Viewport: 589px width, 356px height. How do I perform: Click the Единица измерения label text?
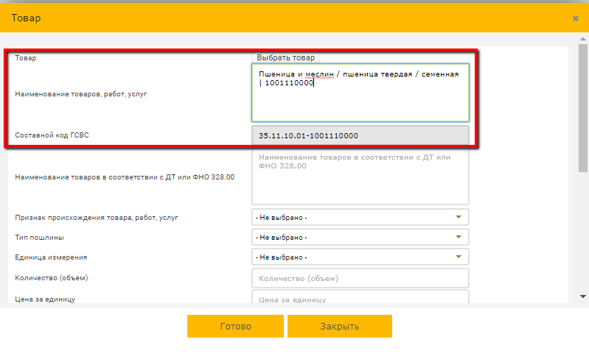point(52,257)
